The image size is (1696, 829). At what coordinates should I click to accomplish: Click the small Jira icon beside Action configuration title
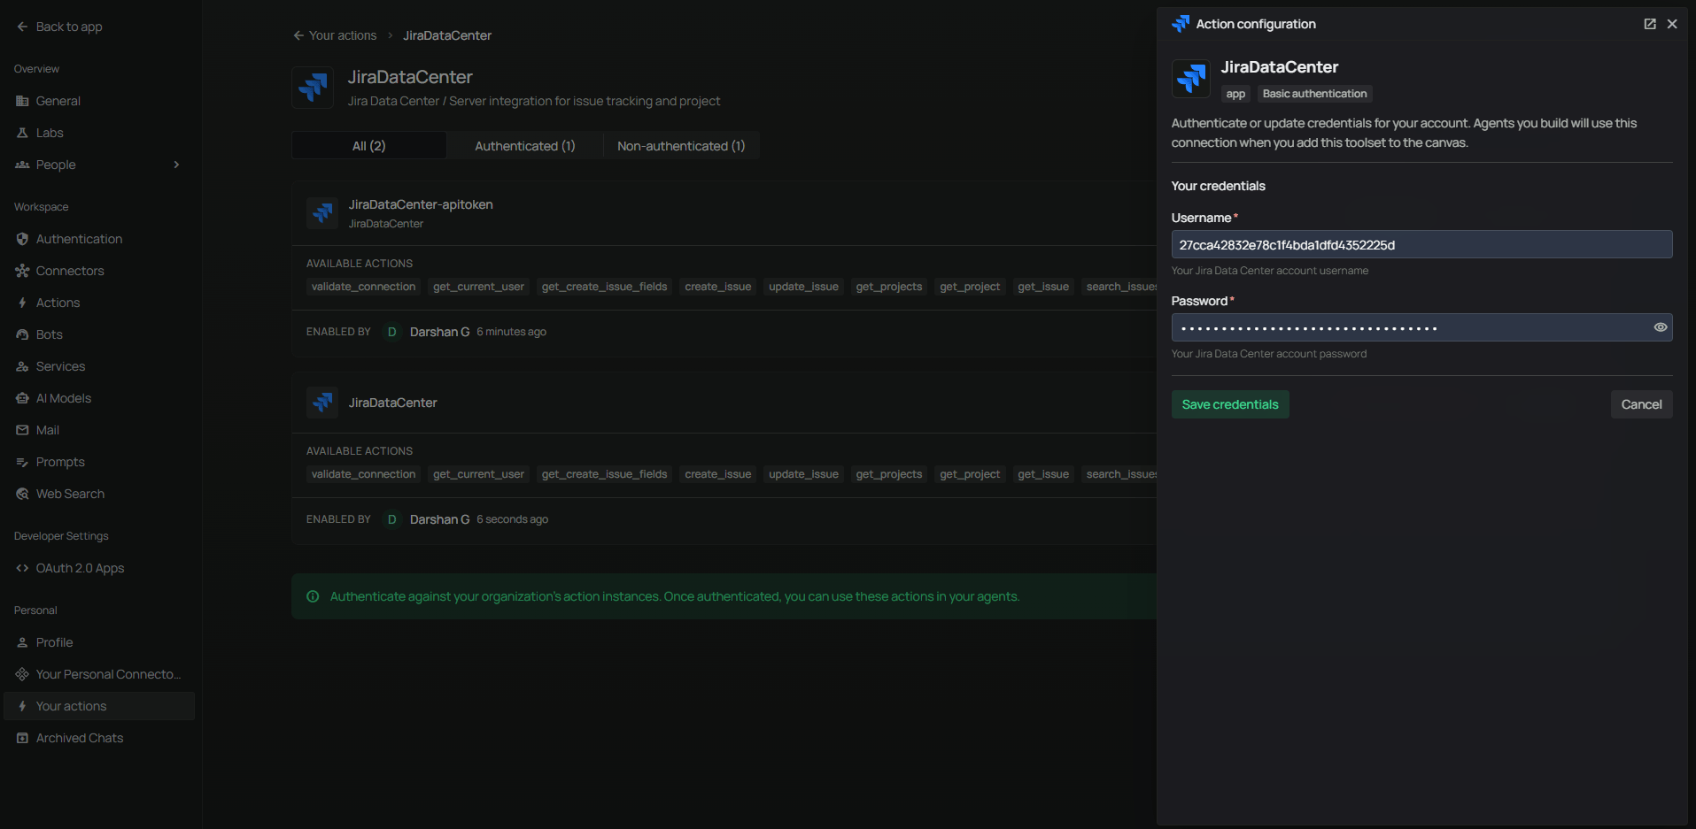click(1181, 24)
